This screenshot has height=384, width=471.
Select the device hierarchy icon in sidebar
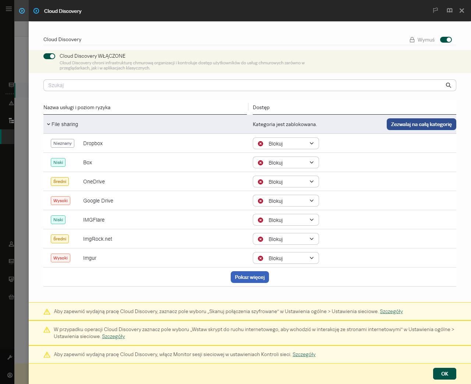pos(11,121)
